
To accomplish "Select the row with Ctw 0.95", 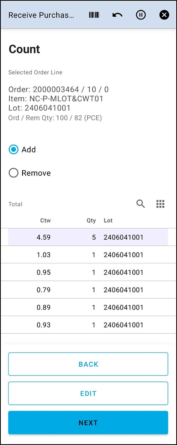I will (x=88, y=272).
